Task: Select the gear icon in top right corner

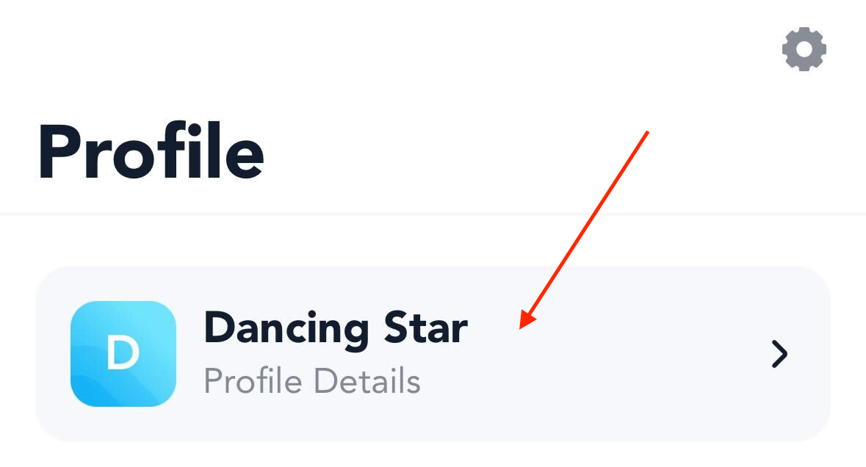Action: pyautogui.click(x=804, y=49)
